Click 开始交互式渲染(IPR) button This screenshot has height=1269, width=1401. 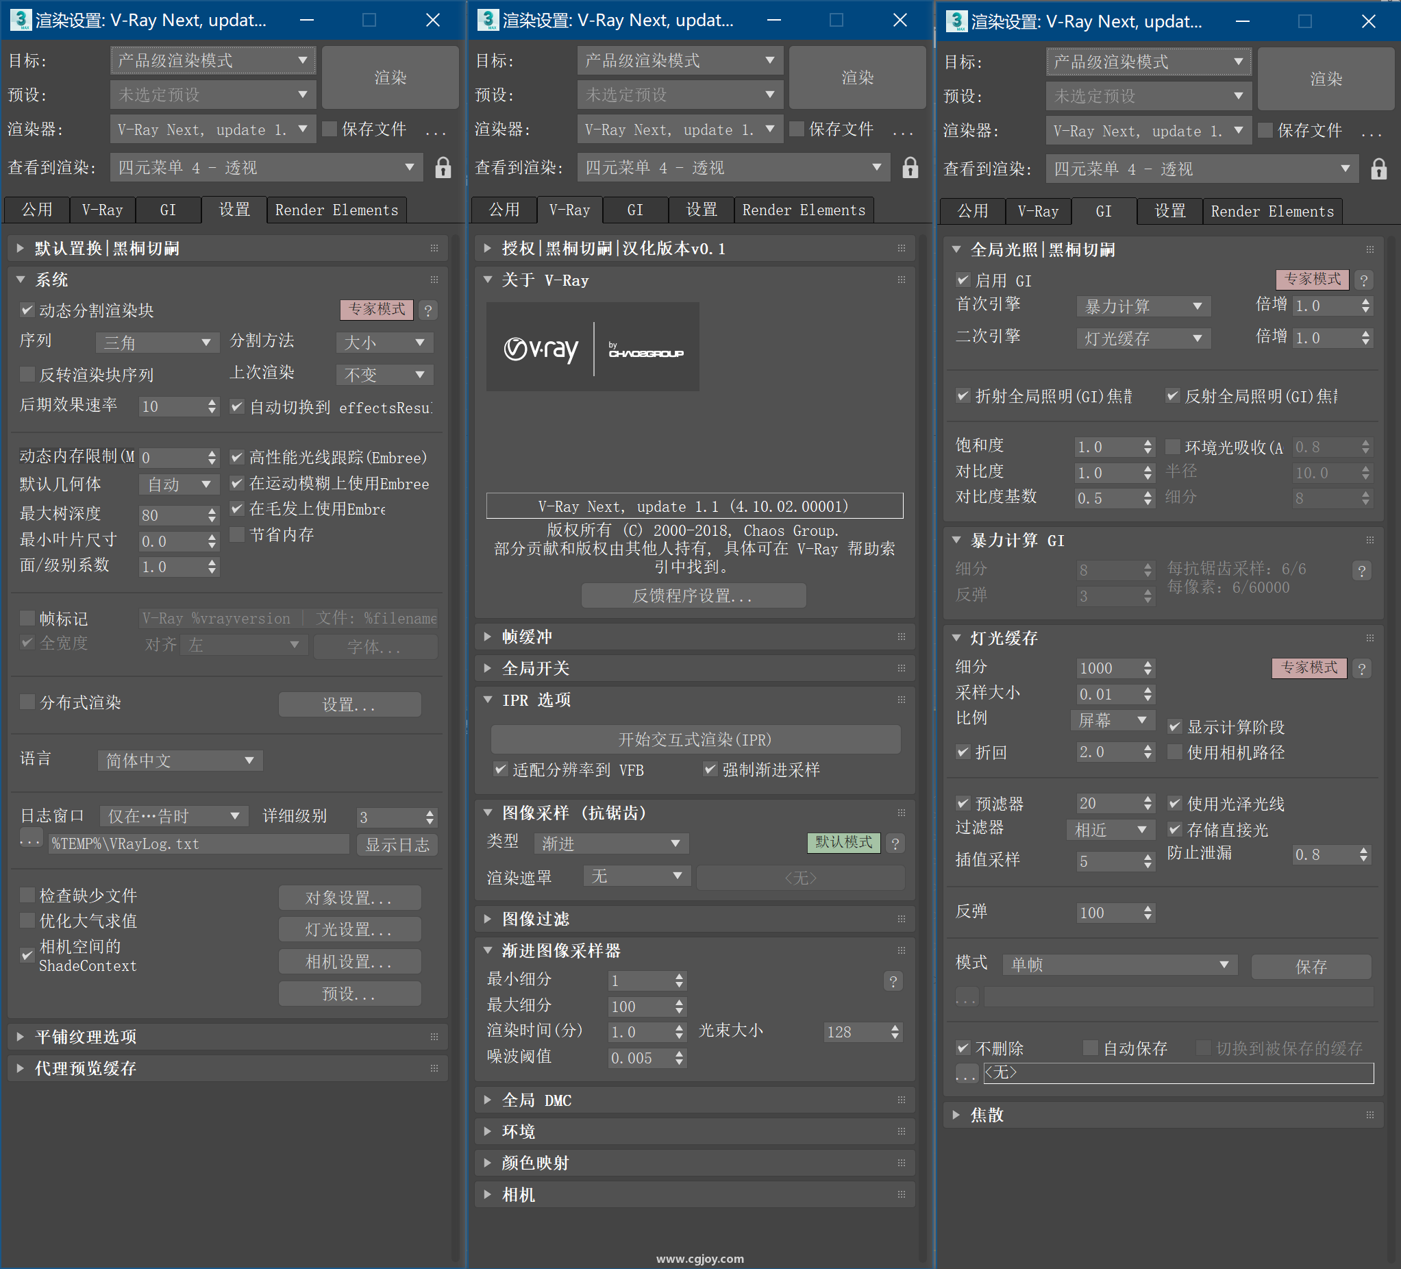695,739
